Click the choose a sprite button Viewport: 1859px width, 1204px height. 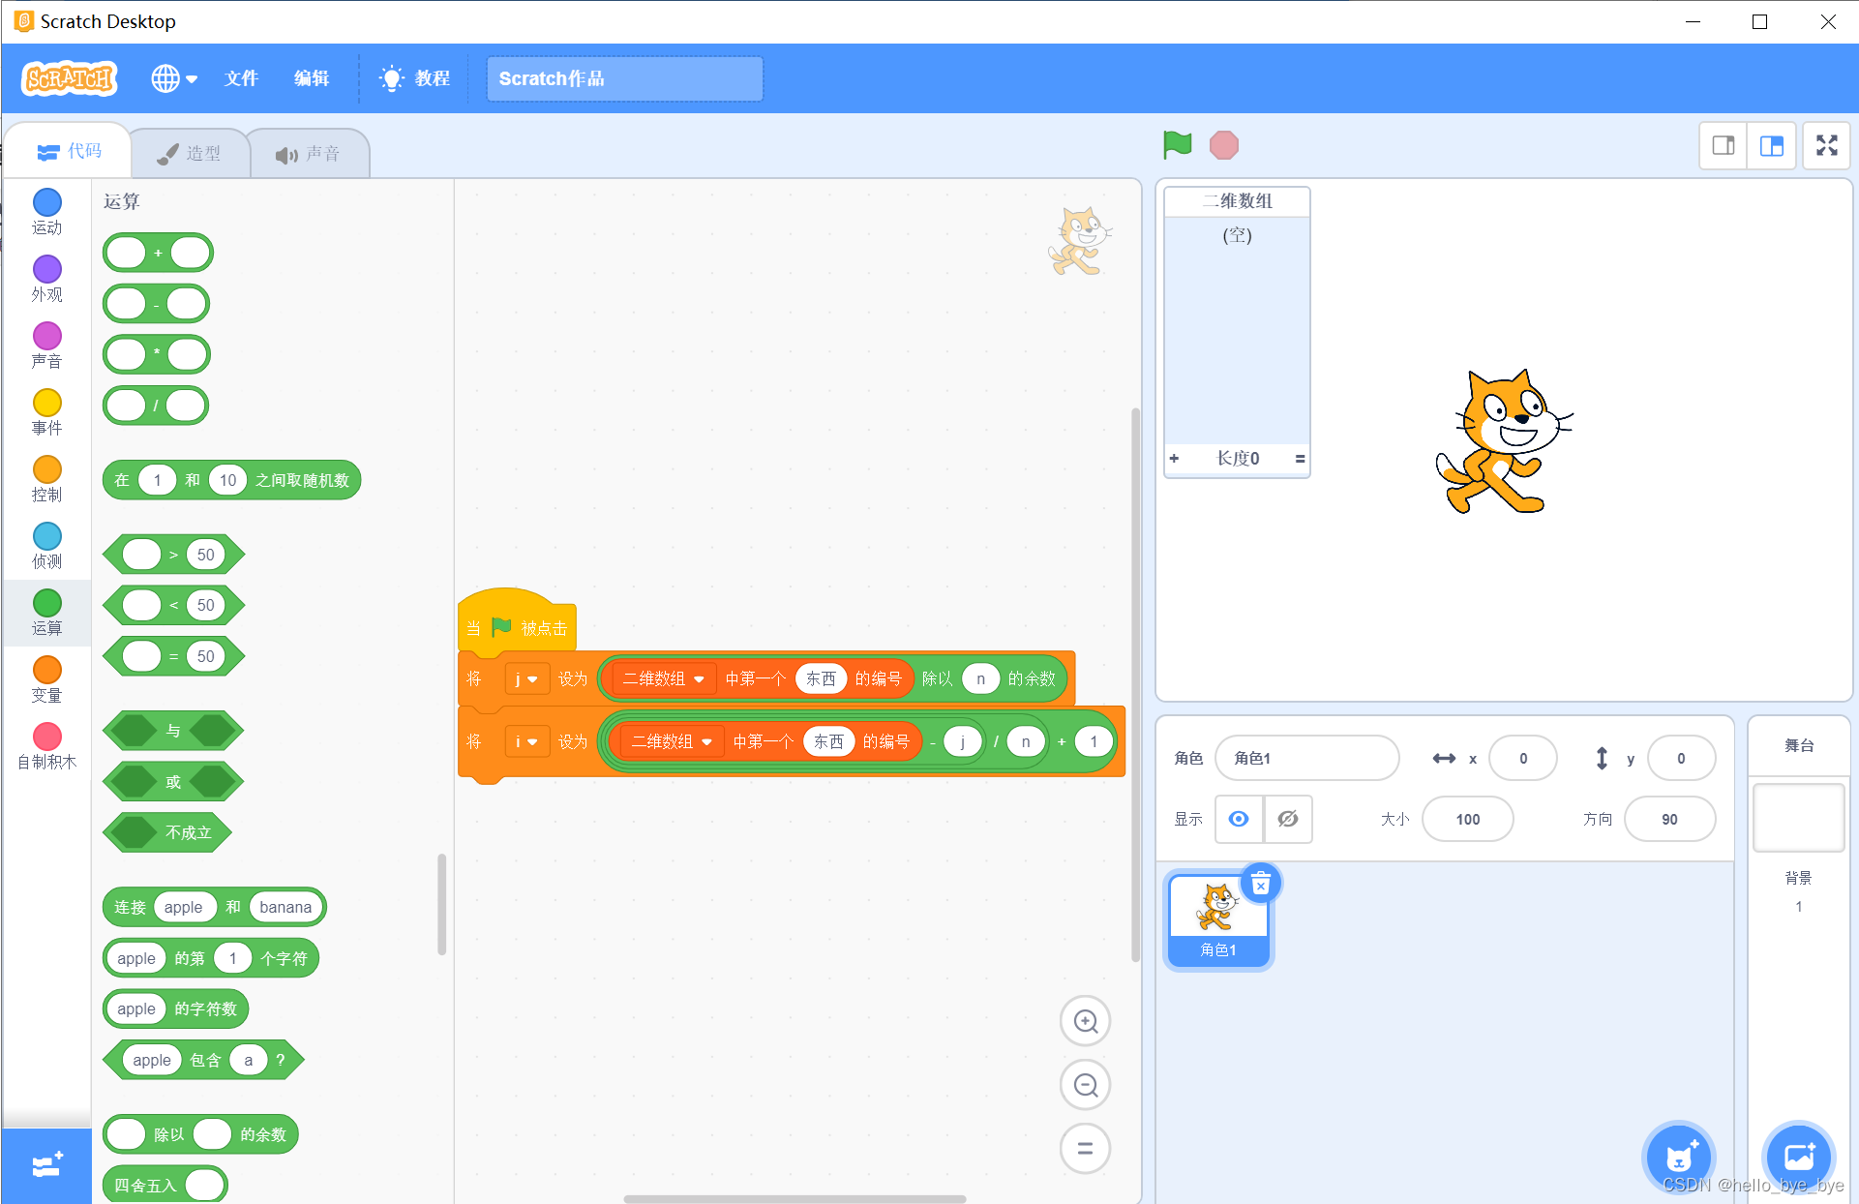(1679, 1156)
